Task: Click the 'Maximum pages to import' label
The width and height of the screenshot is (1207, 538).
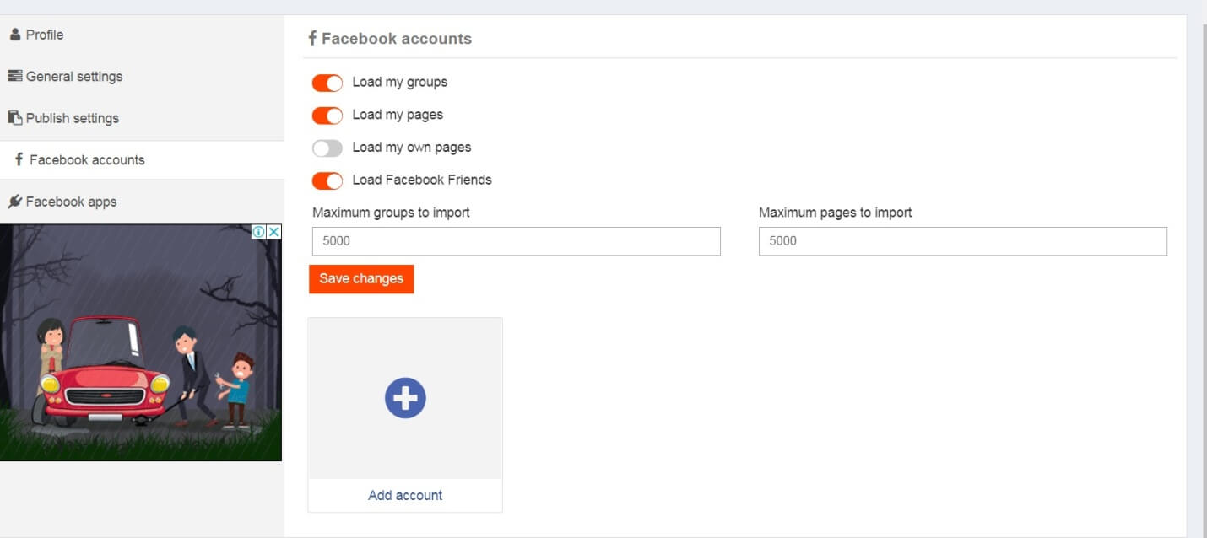Action: coord(836,213)
